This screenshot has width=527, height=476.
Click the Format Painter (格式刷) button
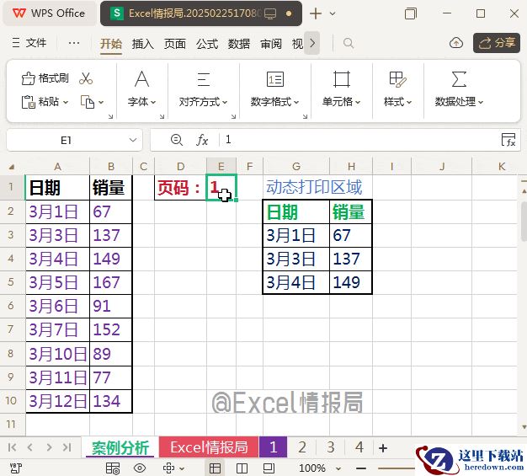[x=45, y=78]
